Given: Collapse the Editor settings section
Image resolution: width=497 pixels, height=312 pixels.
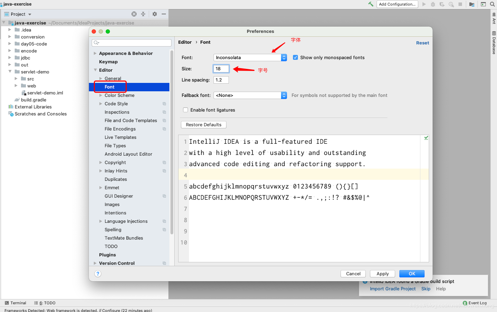Looking at the screenshot, I should coord(95,70).
